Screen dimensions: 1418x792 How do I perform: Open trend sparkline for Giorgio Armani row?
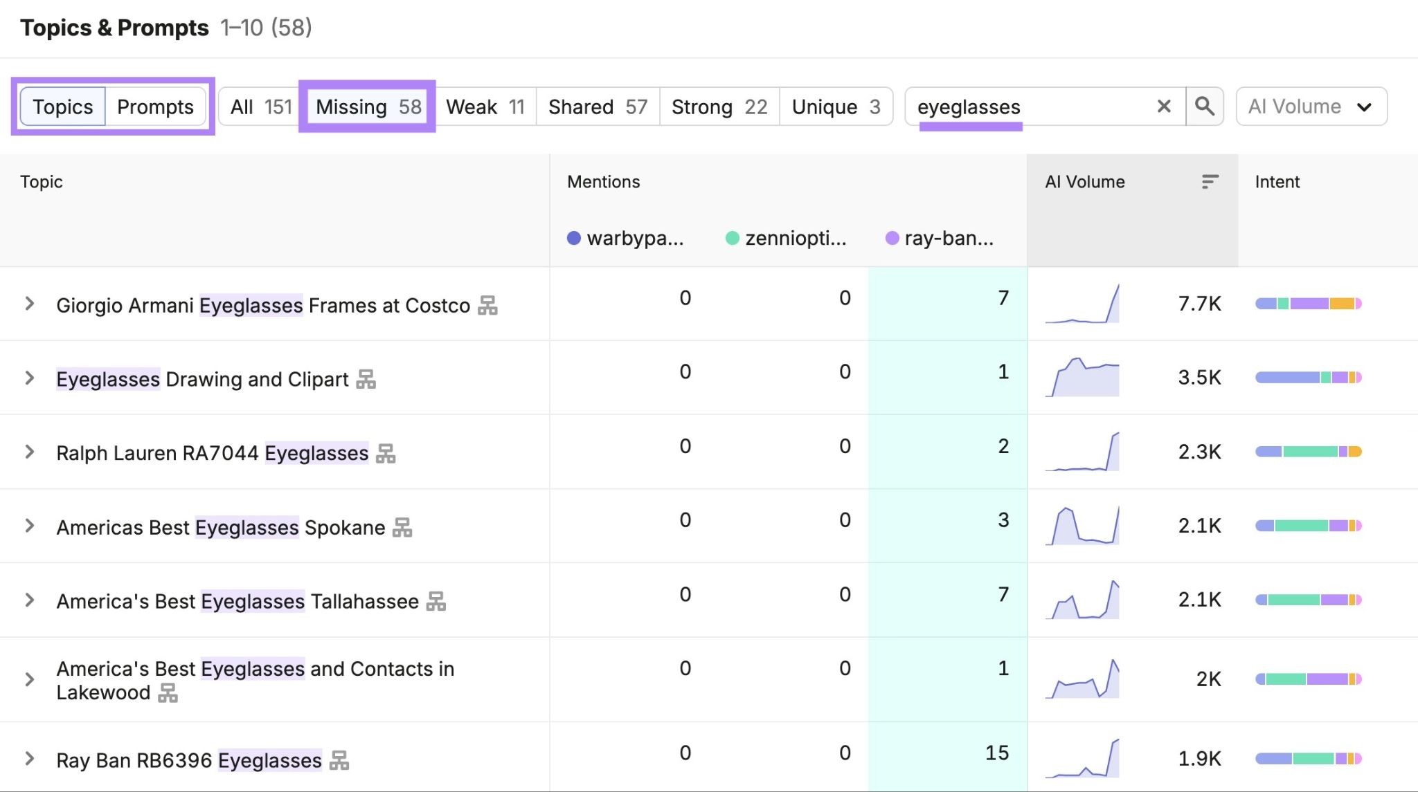coord(1082,304)
